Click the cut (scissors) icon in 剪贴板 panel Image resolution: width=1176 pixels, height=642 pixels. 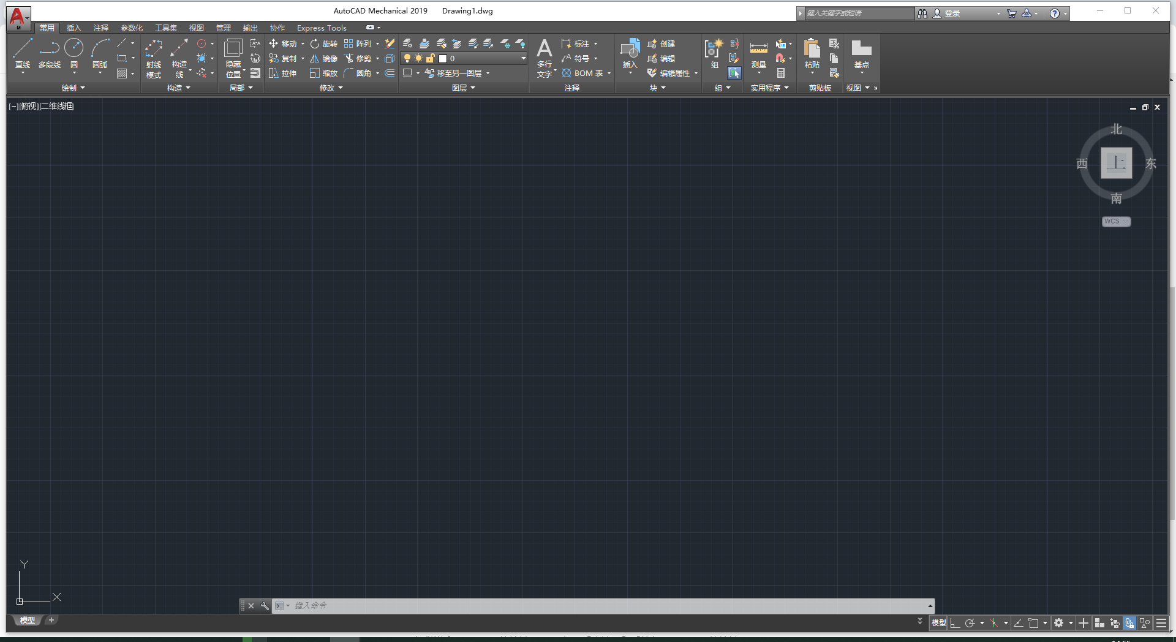pos(834,43)
